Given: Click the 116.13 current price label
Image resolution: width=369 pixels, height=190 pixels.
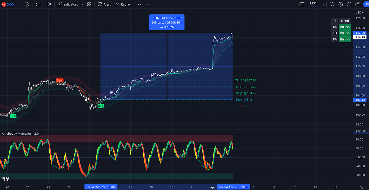Looking at the screenshot, I should [360, 37].
